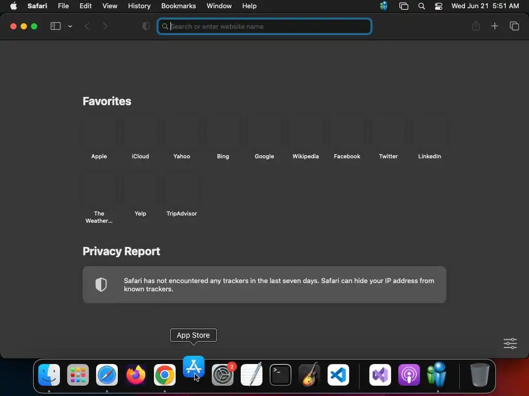Open Launchpad from the Dock
This screenshot has width=529, height=396.
[x=78, y=375]
